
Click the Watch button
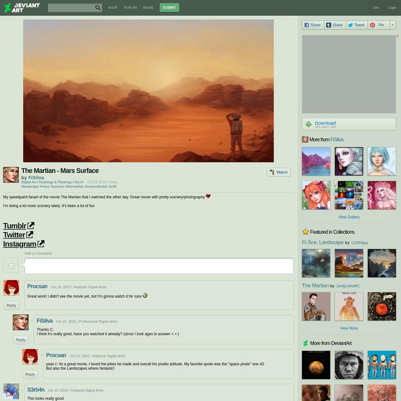(279, 172)
